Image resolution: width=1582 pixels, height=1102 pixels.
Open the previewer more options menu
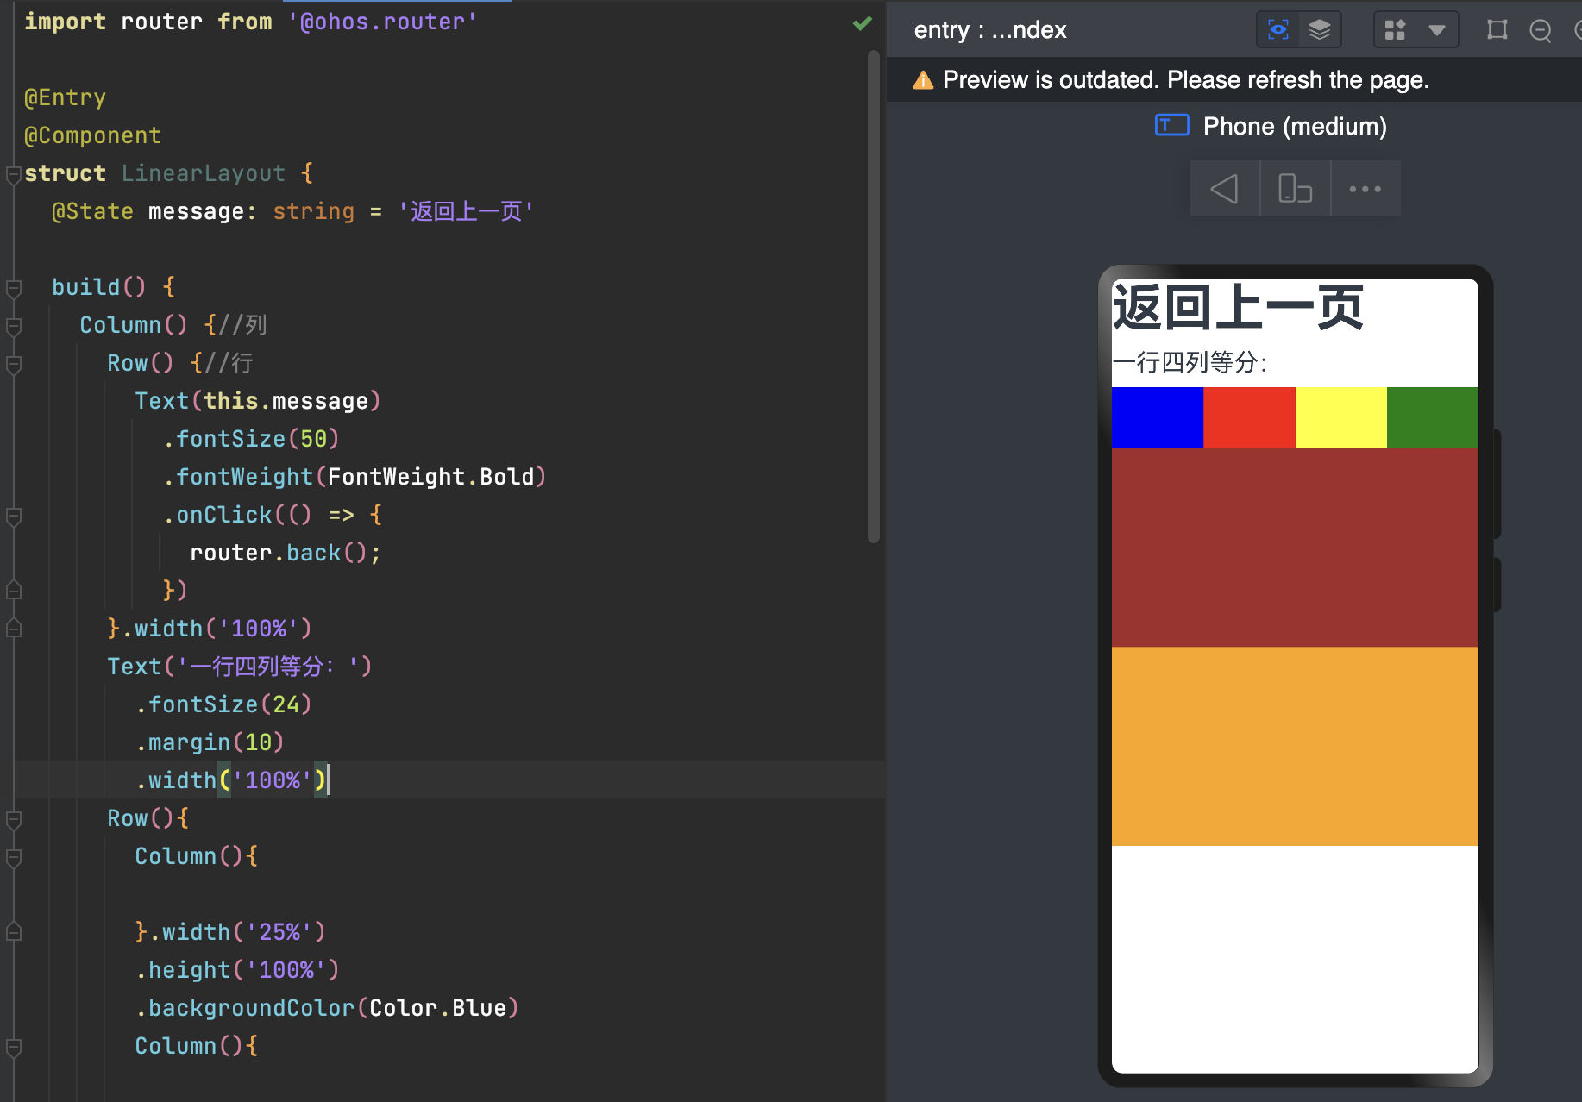[1365, 188]
